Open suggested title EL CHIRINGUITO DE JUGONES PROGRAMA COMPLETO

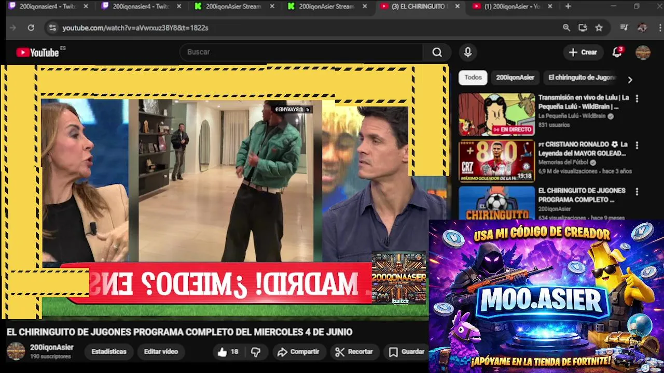[582, 195]
